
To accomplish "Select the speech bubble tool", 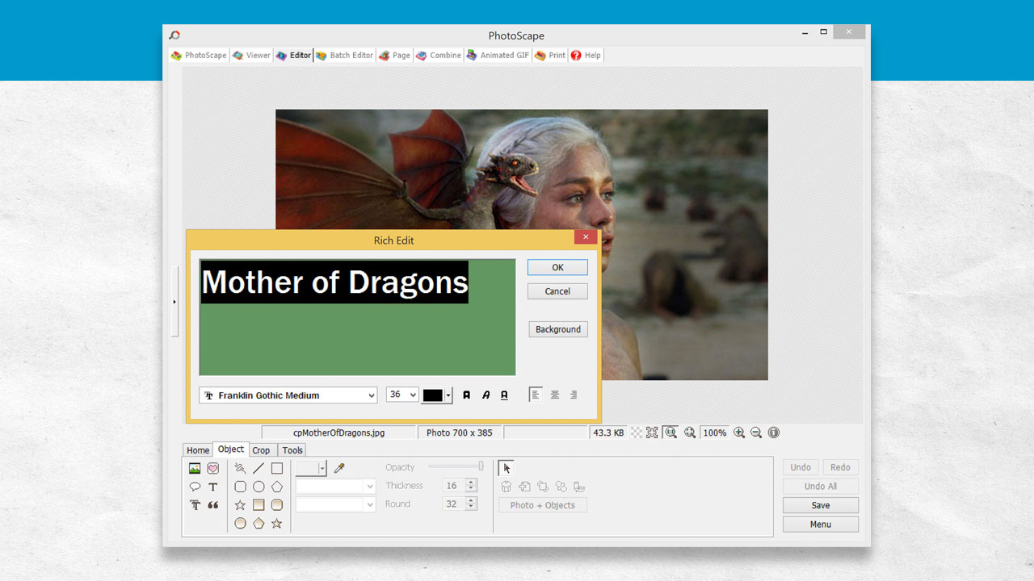I will [x=195, y=487].
